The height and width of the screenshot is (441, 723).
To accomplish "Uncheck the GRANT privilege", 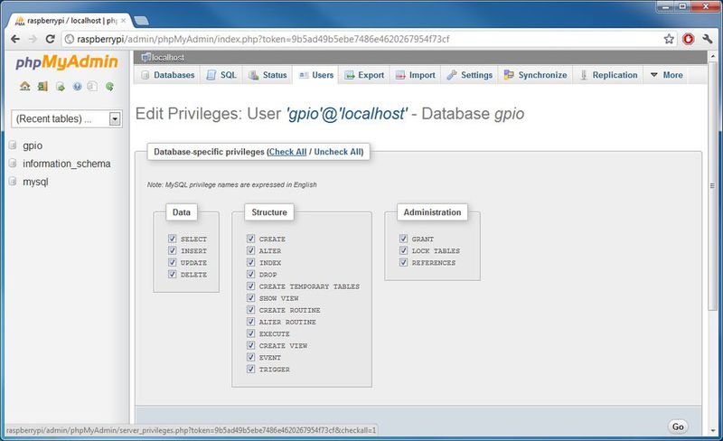I will point(404,239).
